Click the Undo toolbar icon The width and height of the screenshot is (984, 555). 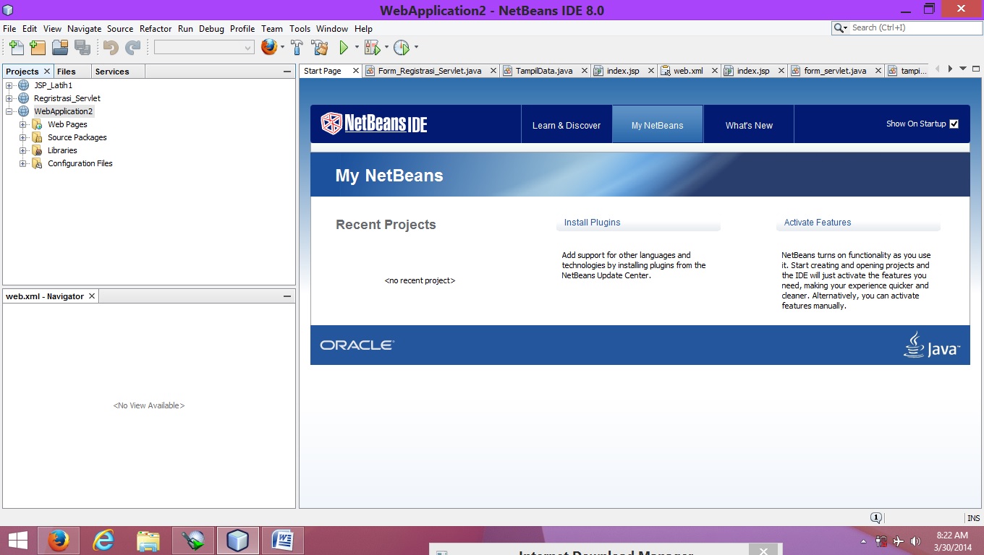111,47
